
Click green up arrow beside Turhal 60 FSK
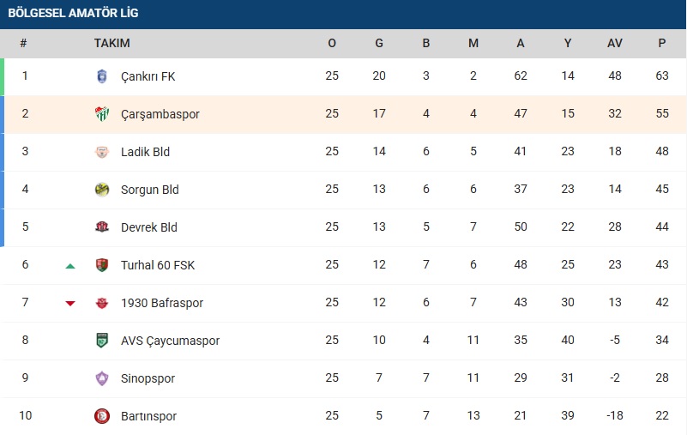(x=70, y=266)
